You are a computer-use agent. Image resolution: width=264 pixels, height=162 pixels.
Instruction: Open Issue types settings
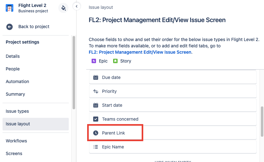click(17, 111)
